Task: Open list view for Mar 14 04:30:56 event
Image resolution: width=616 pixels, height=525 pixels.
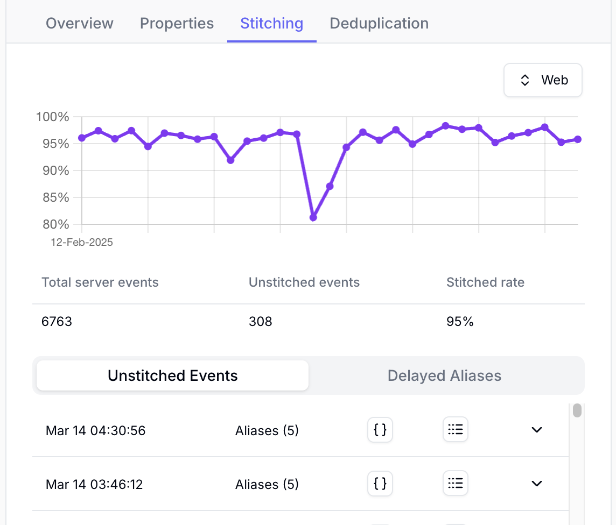Action: [456, 430]
